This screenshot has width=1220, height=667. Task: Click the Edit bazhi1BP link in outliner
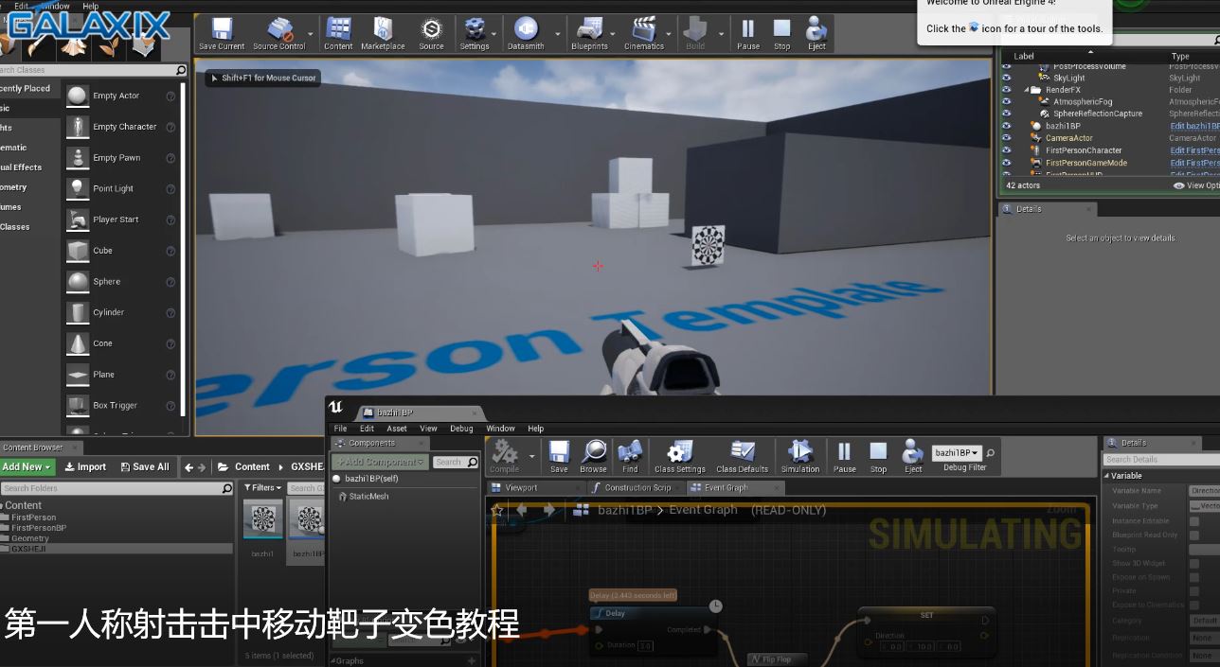[x=1193, y=126]
